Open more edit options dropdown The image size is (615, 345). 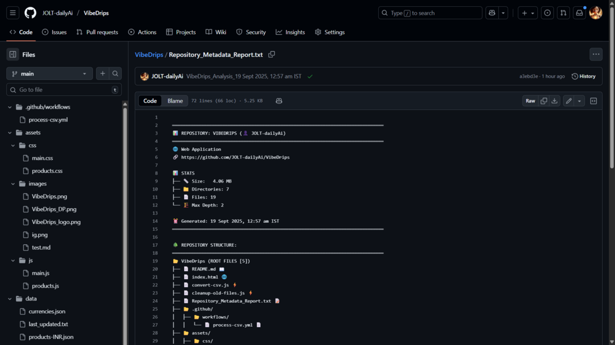pyautogui.click(x=580, y=101)
